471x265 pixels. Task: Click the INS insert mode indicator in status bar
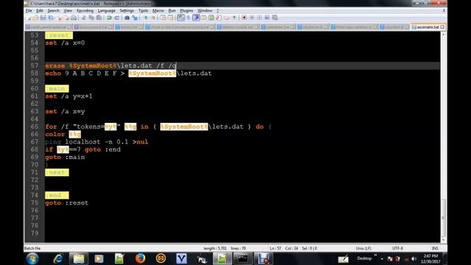pyautogui.click(x=435, y=249)
